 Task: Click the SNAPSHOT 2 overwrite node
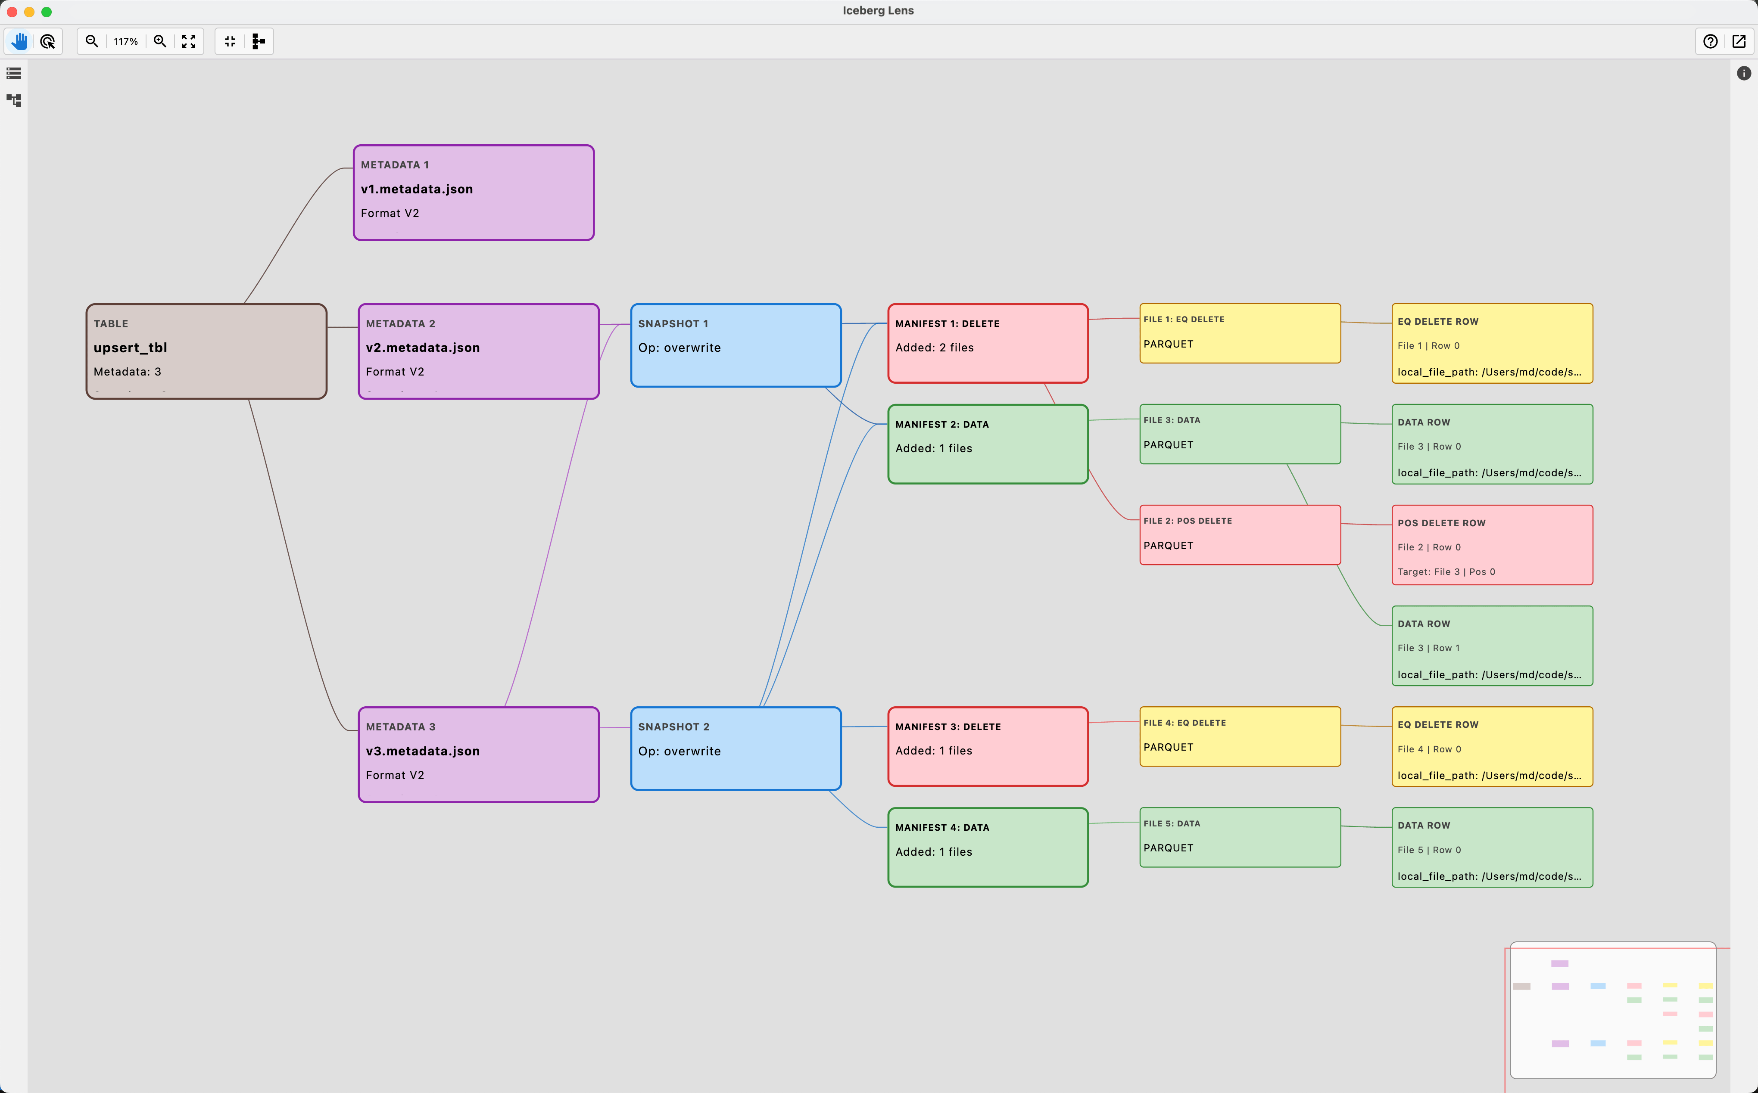[736, 748]
